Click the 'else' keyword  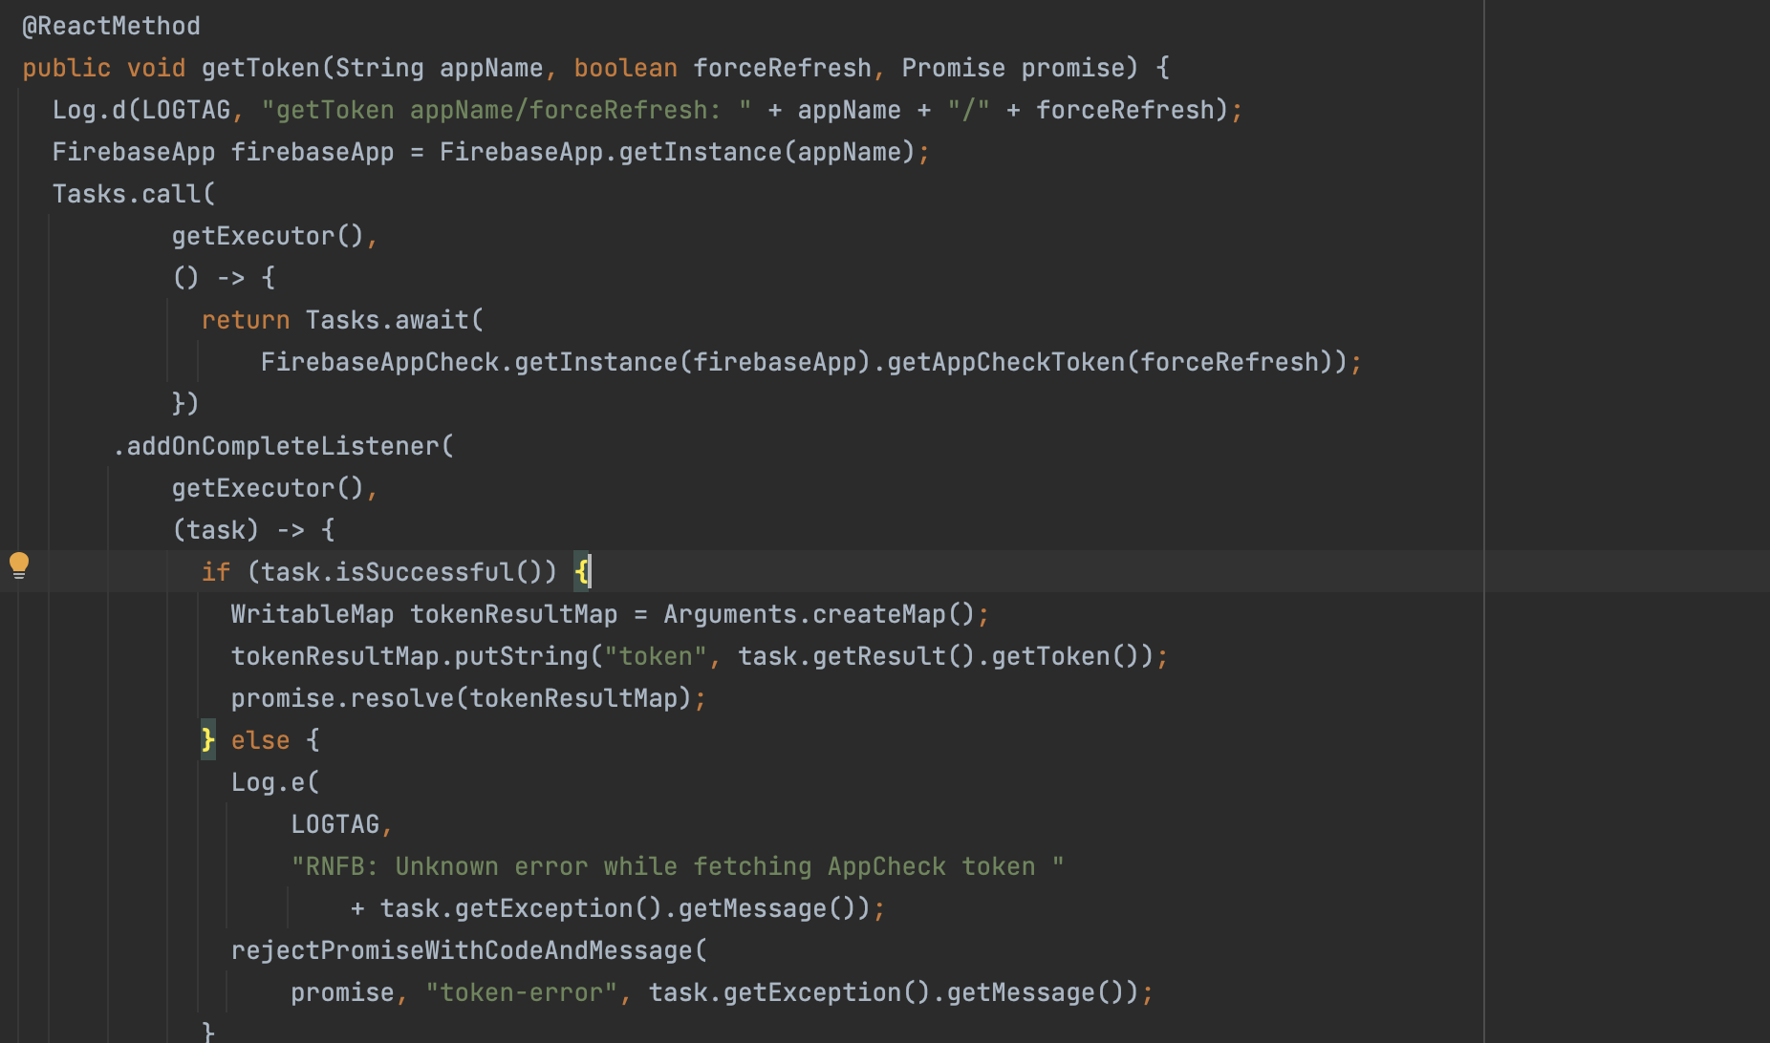(260, 740)
